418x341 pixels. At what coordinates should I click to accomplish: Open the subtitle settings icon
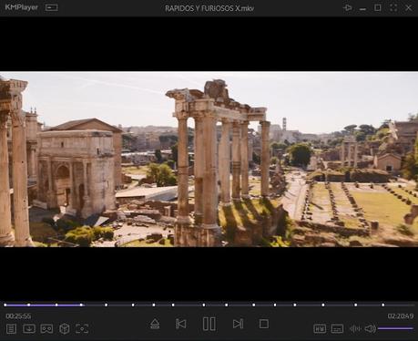click(x=337, y=328)
